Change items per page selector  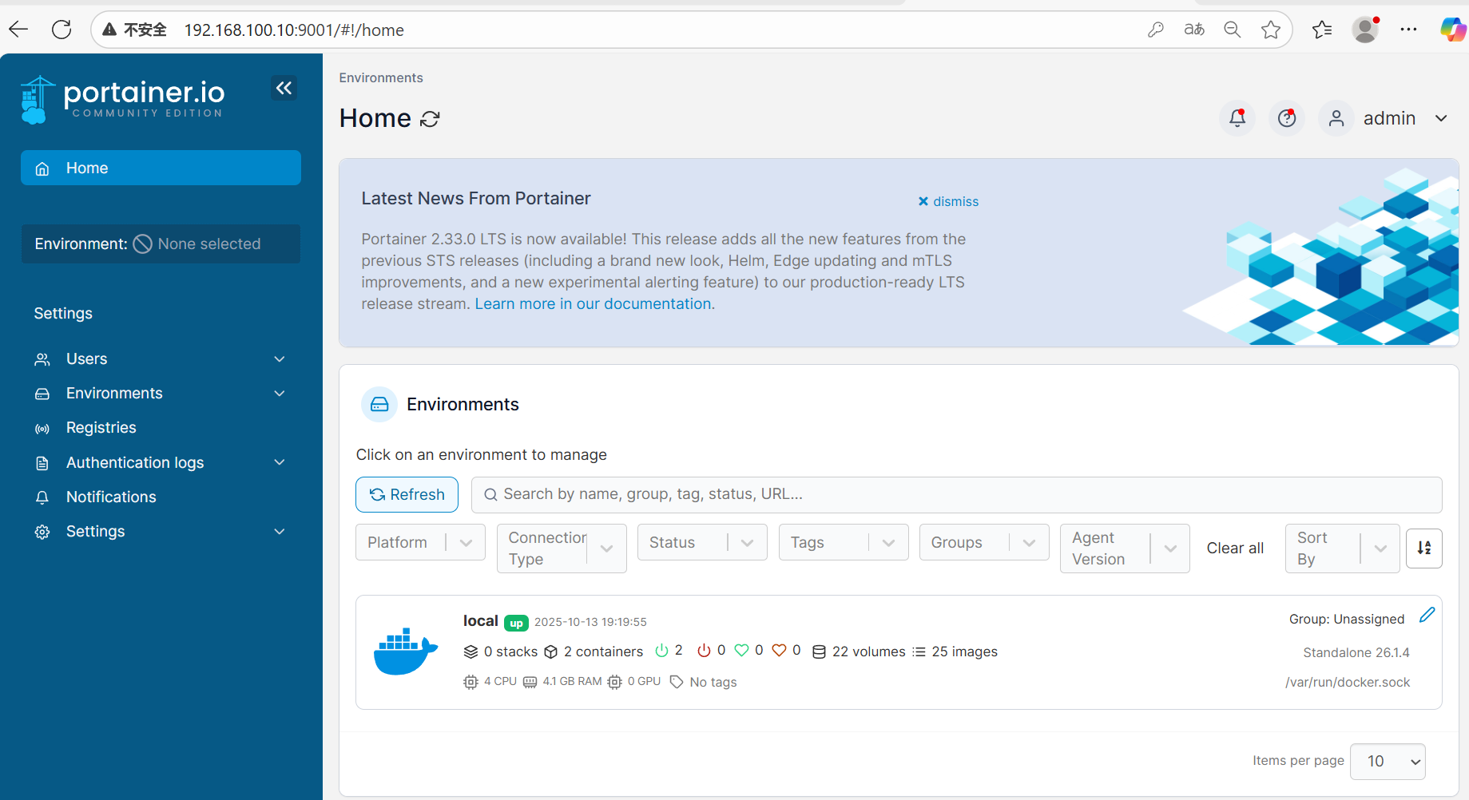point(1388,762)
